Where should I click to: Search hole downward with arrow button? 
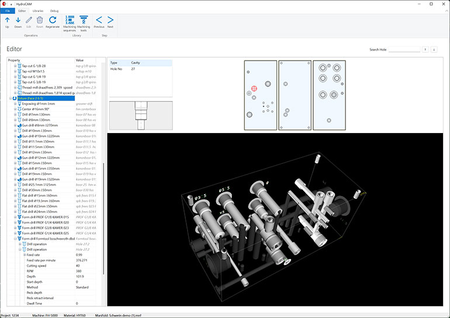(x=434, y=50)
